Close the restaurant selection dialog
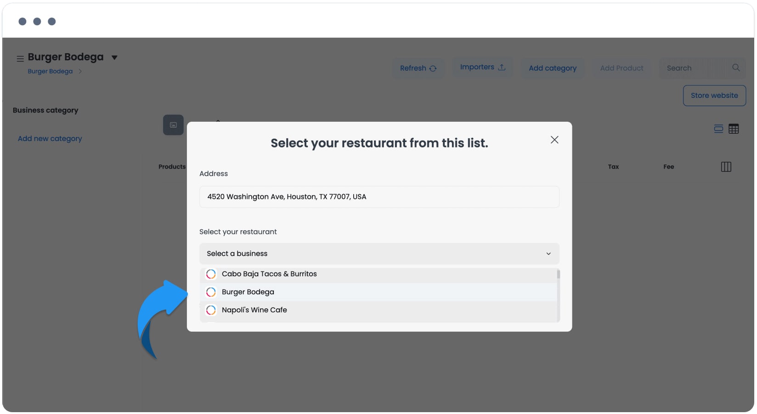Viewport: 757px width, 414px height. click(554, 140)
